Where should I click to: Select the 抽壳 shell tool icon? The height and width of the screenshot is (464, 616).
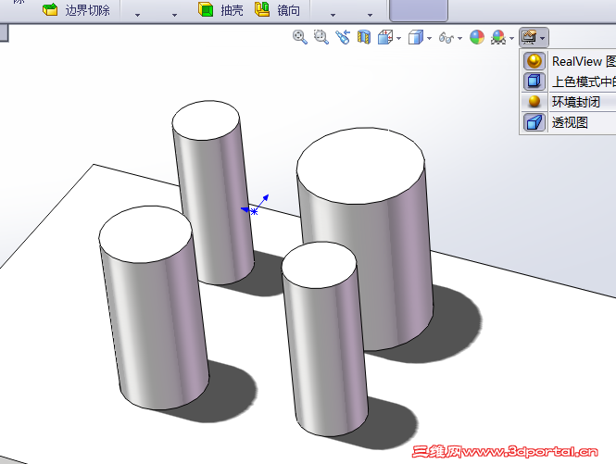coord(206,9)
